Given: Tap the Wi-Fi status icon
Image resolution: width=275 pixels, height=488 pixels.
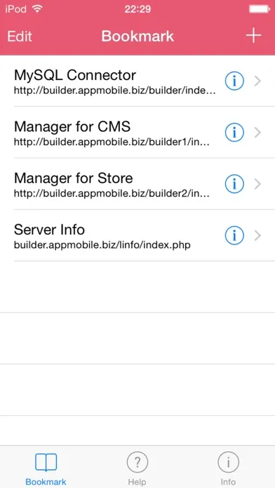Looking at the screenshot, I should 38,9.
